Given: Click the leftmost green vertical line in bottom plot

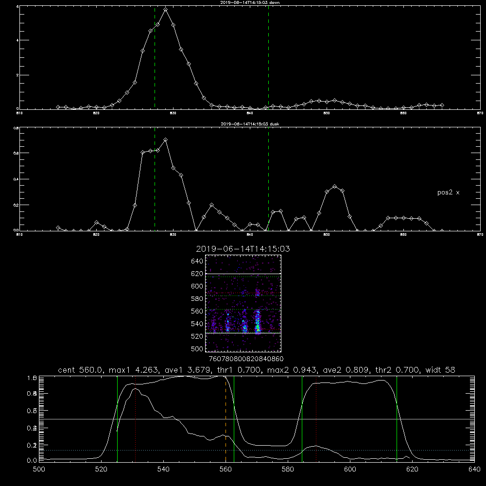Looking at the screenshot, I should pos(118,418).
